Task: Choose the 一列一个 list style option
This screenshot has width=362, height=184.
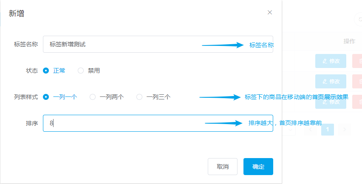Action: (x=46, y=97)
